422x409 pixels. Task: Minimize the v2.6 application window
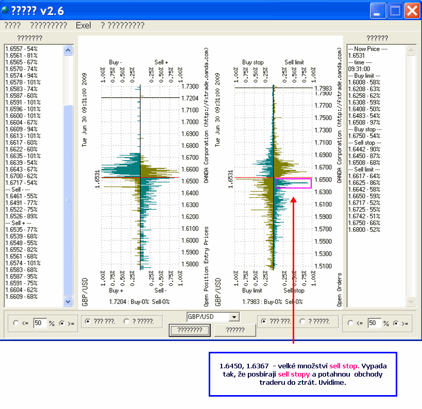378,10
